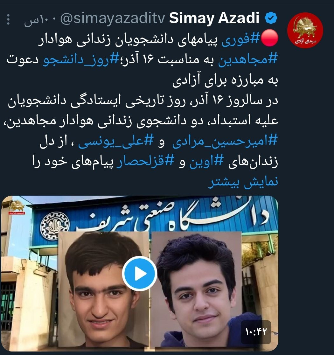Open the @simayazaditv handle

113,18
